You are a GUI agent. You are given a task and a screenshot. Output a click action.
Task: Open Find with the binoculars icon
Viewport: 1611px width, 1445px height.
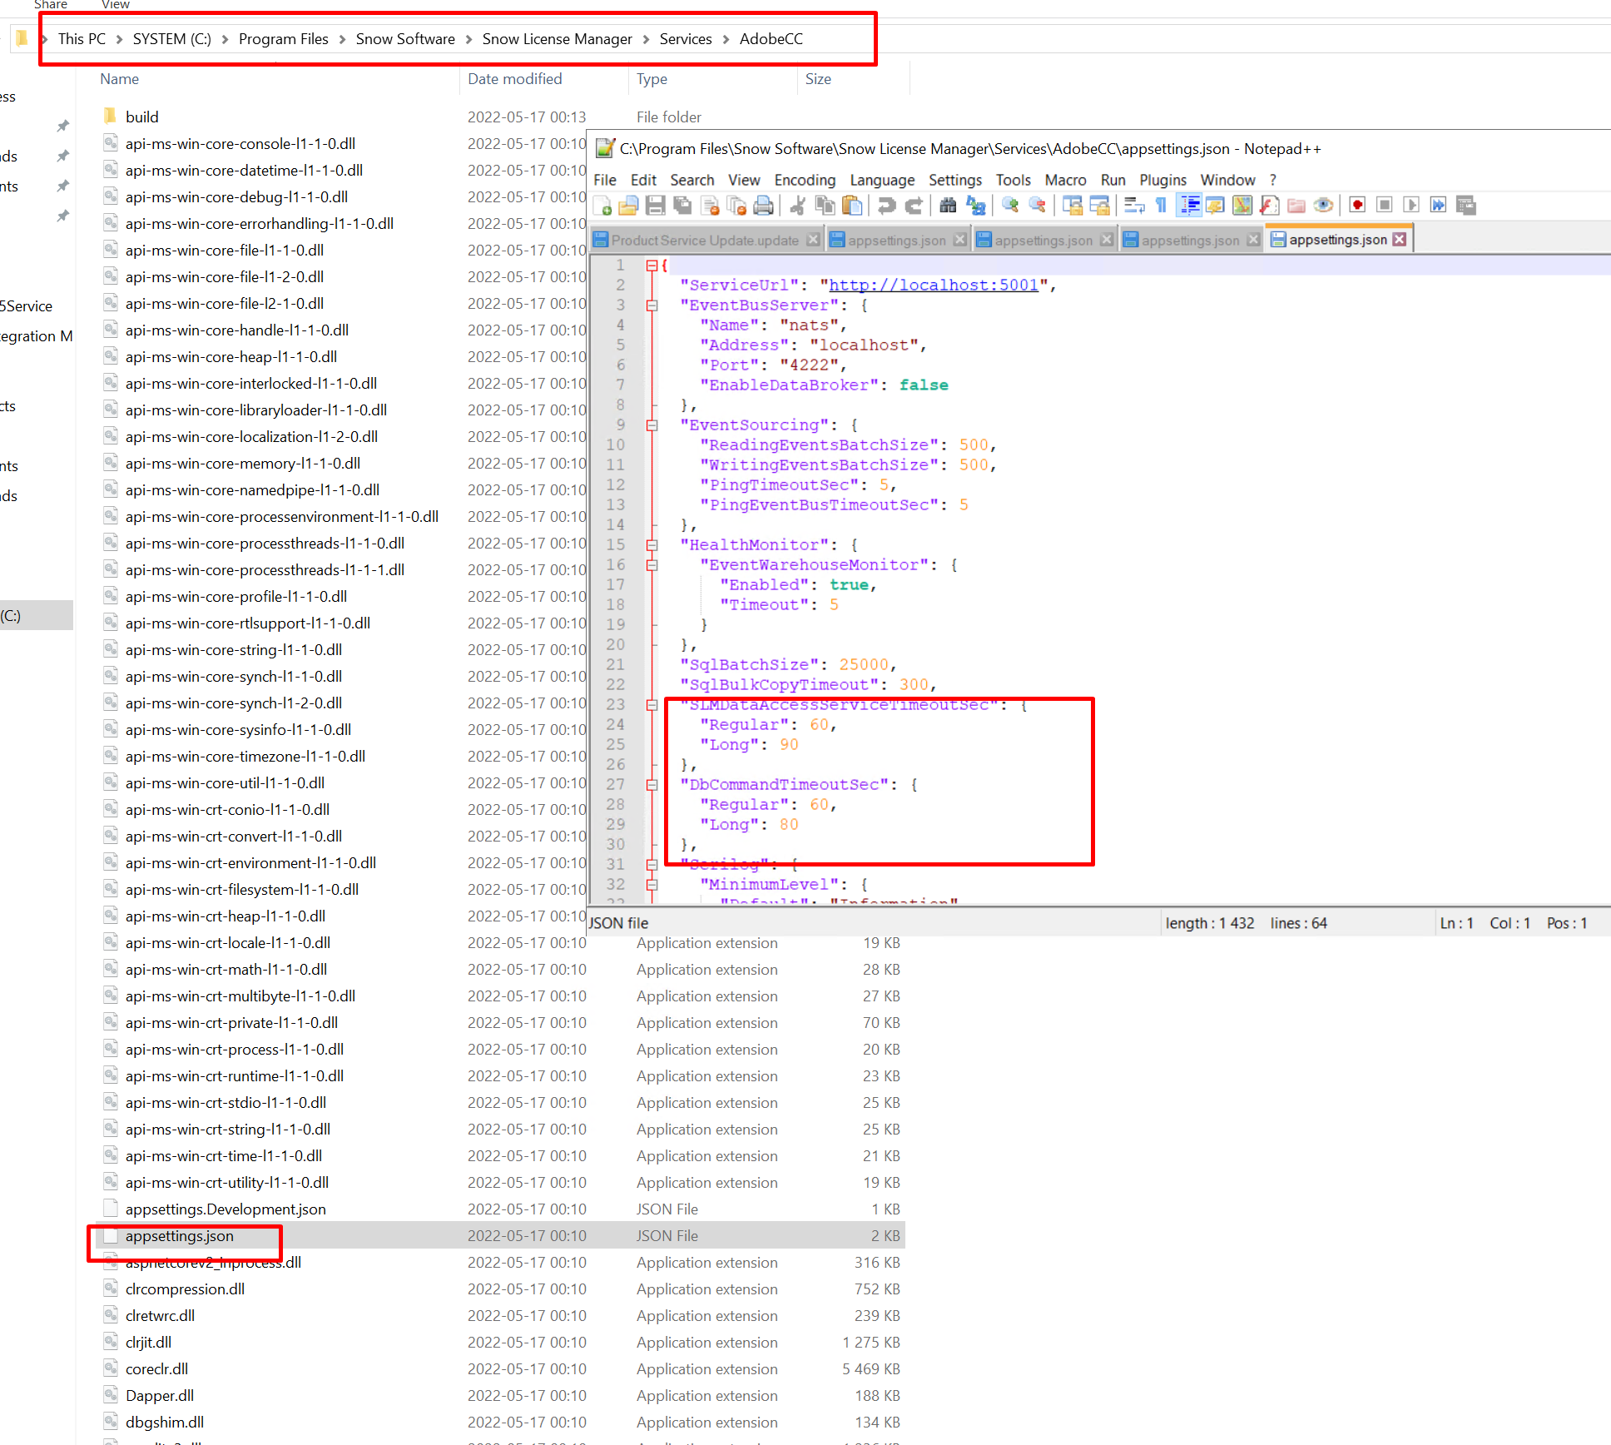point(948,206)
